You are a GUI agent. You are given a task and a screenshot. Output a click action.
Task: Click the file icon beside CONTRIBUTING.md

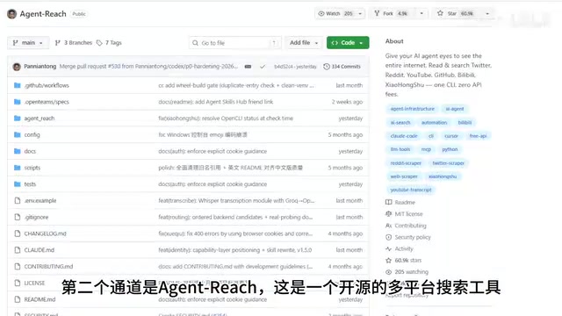(18, 267)
